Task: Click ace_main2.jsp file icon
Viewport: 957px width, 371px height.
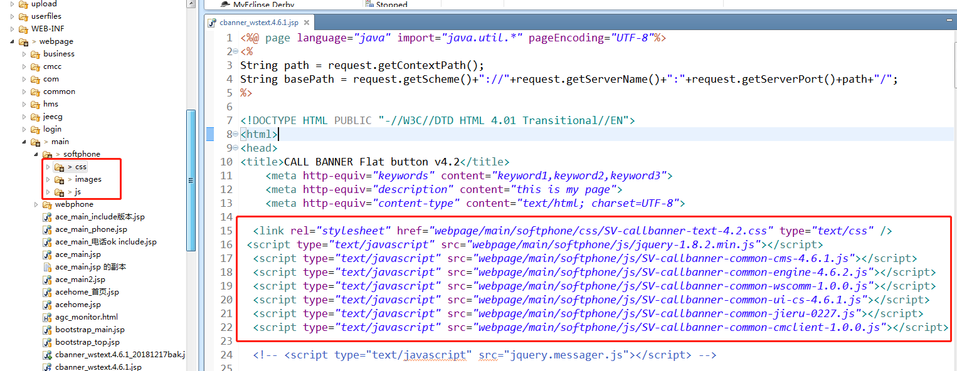Action: 47,280
